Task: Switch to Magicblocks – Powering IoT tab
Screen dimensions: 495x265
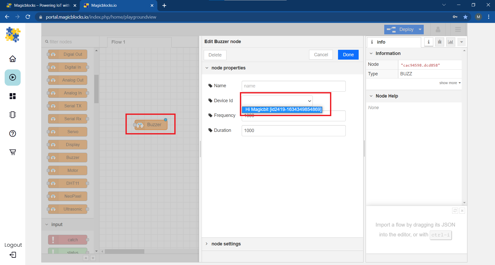Action: coord(41,5)
